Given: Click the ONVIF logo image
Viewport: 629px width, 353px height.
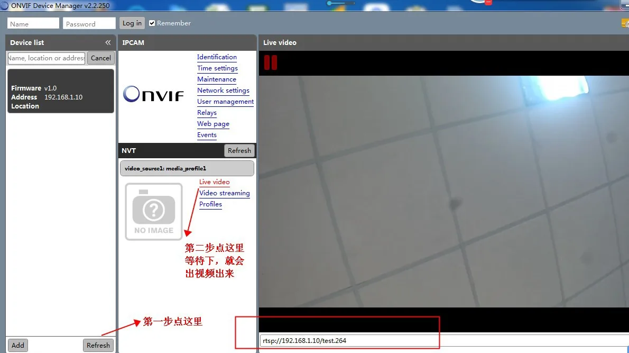Looking at the screenshot, I should tap(153, 94).
